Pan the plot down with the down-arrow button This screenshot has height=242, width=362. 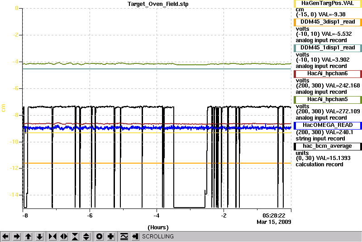coord(39,237)
